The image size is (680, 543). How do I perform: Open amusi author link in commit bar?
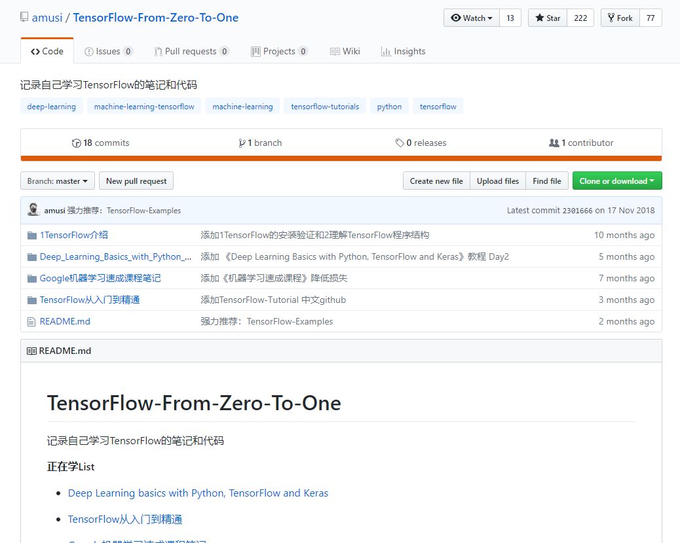(54, 211)
